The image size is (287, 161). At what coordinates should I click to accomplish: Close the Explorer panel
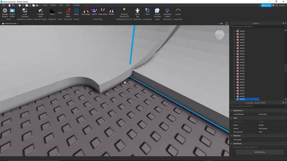point(286,23)
